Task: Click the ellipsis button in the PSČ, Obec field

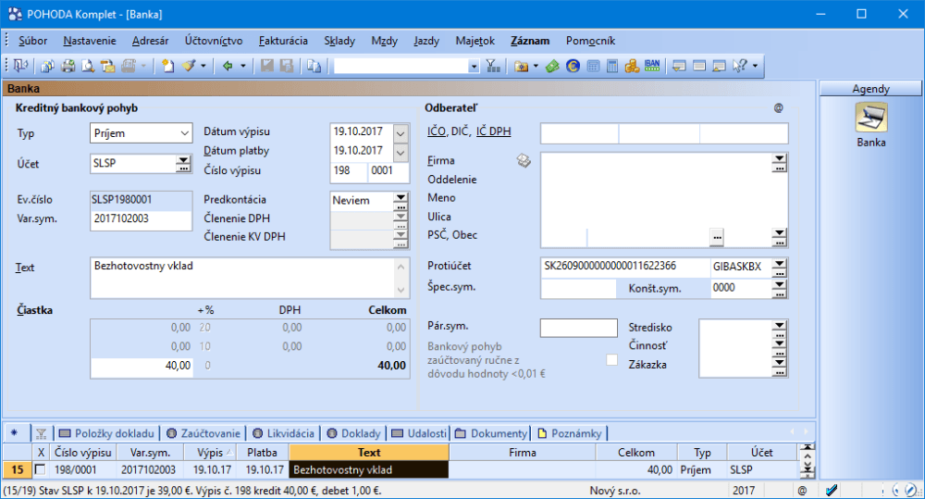Action: coord(717,237)
